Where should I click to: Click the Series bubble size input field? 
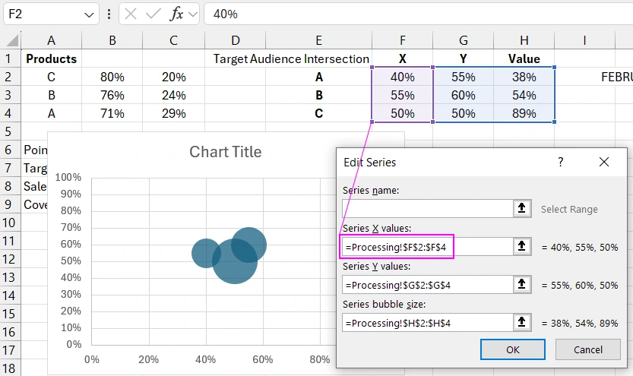[427, 322]
